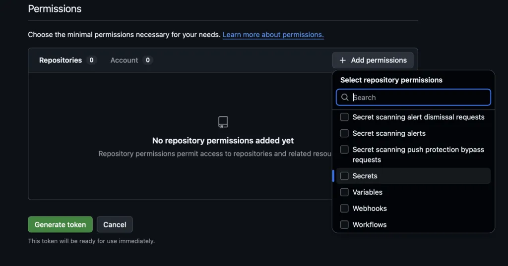Click the magnifier icon in the search box
The image size is (508, 266).
345,98
